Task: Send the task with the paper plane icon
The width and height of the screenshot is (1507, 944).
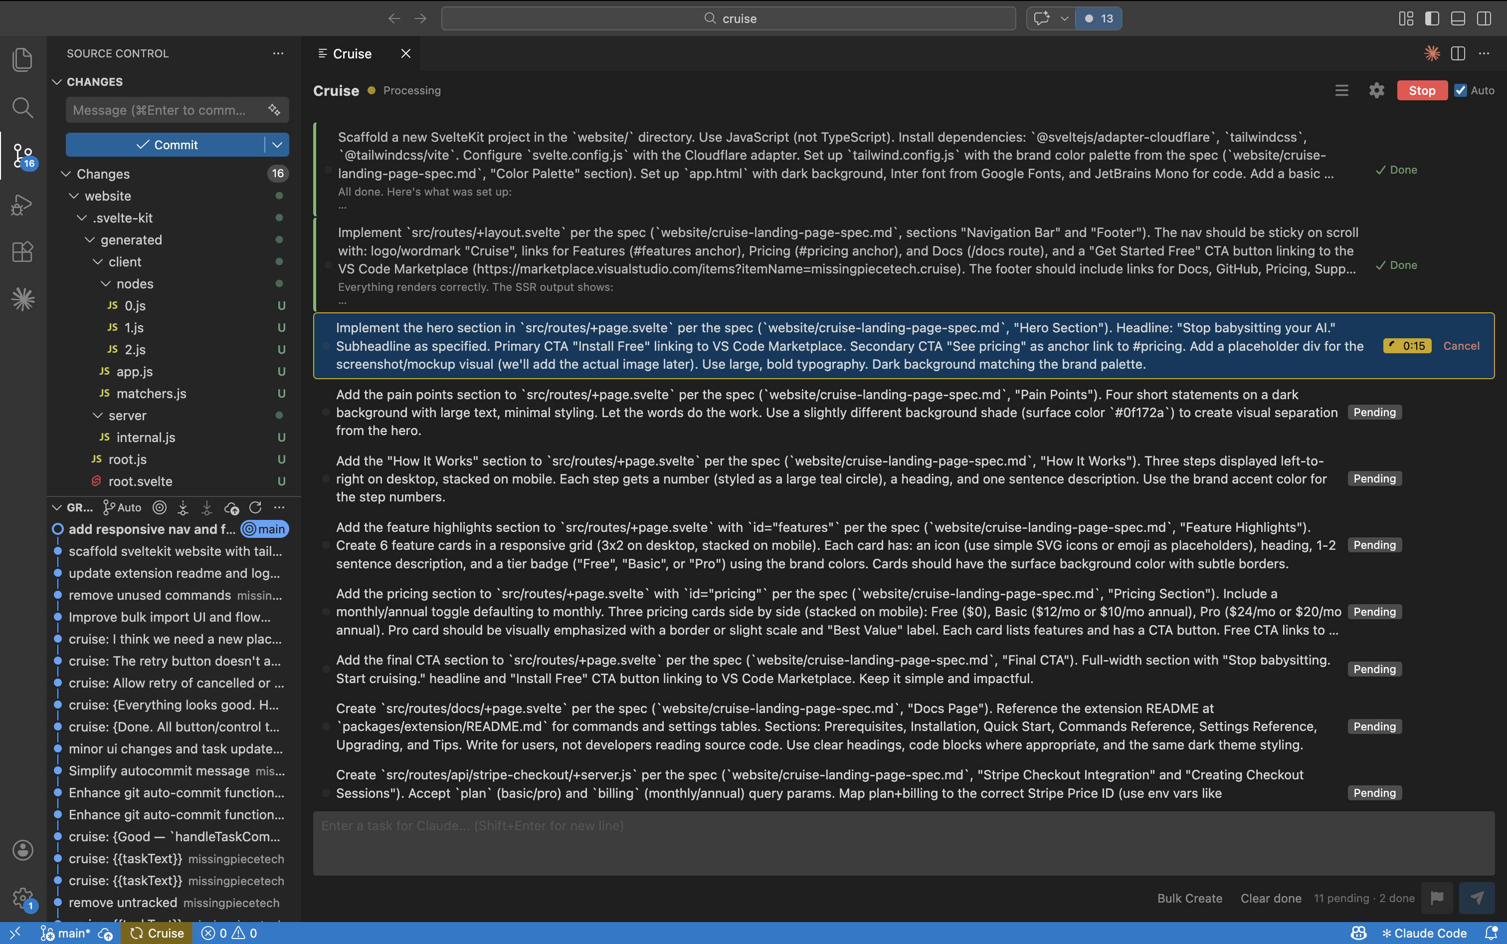Action: (1477, 898)
